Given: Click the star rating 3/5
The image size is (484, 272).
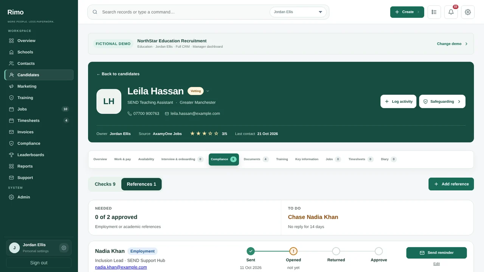Looking at the screenshot, I should (x=208, y=134).
